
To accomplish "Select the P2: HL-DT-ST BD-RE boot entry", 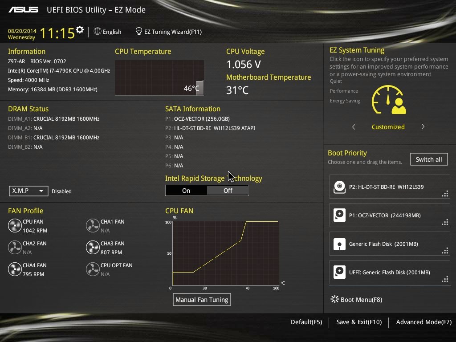I will pyautogui.click(x=390, y=187).
